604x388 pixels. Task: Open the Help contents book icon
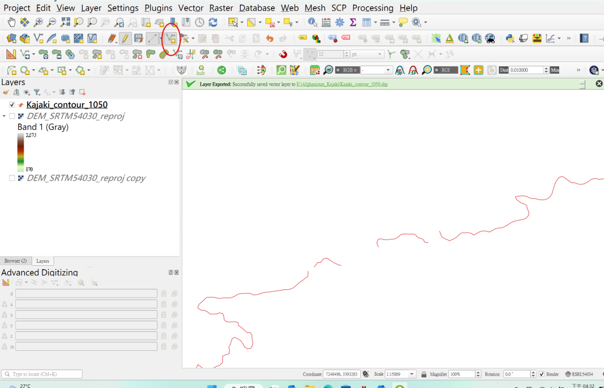(585, 38)
